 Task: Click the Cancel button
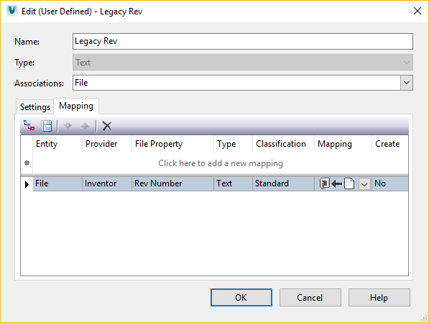[310, 298]
